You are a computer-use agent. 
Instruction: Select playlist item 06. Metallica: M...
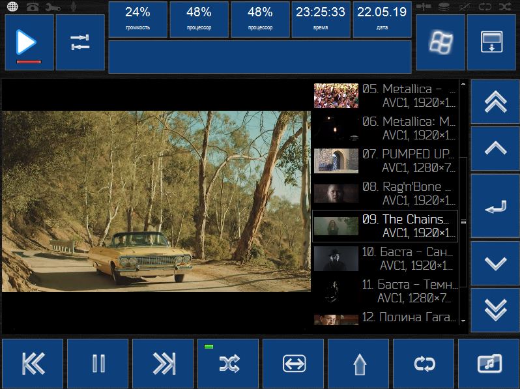385,128
